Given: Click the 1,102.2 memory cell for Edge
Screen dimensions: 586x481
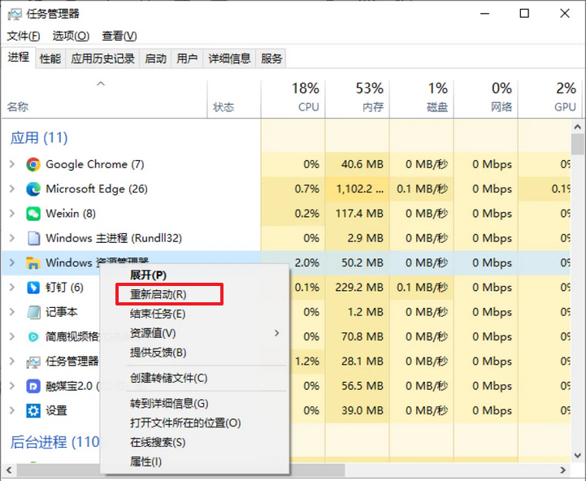Looking at the screenshot, I should point(359,189).
